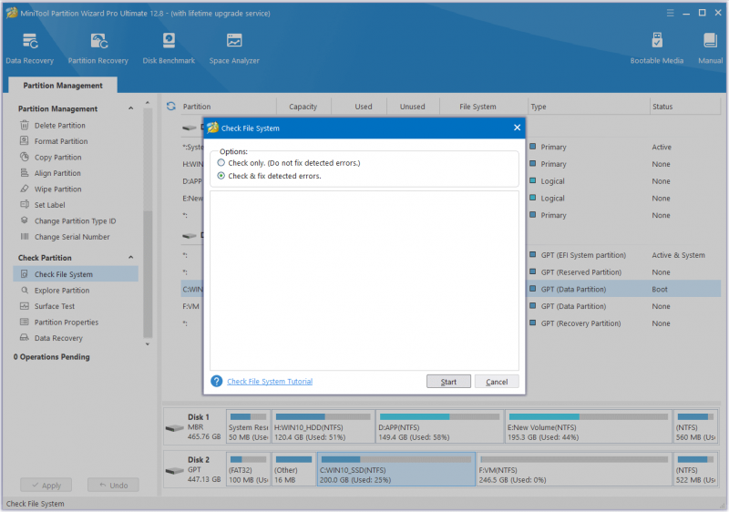729x512 pixels.
Task: Select 'Check & fix detected errors' option
Action: coord(221,176)
